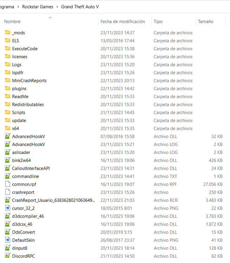Toggle sort order via arrow above Nombre column

click(50, 18)
